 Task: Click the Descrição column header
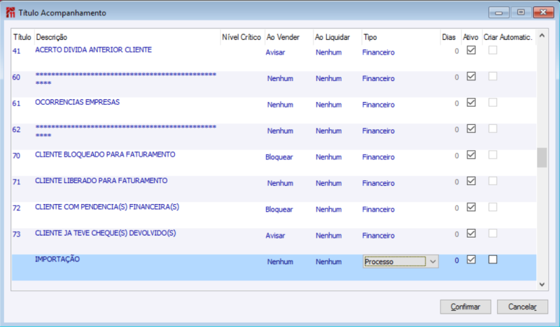(51, 37)
